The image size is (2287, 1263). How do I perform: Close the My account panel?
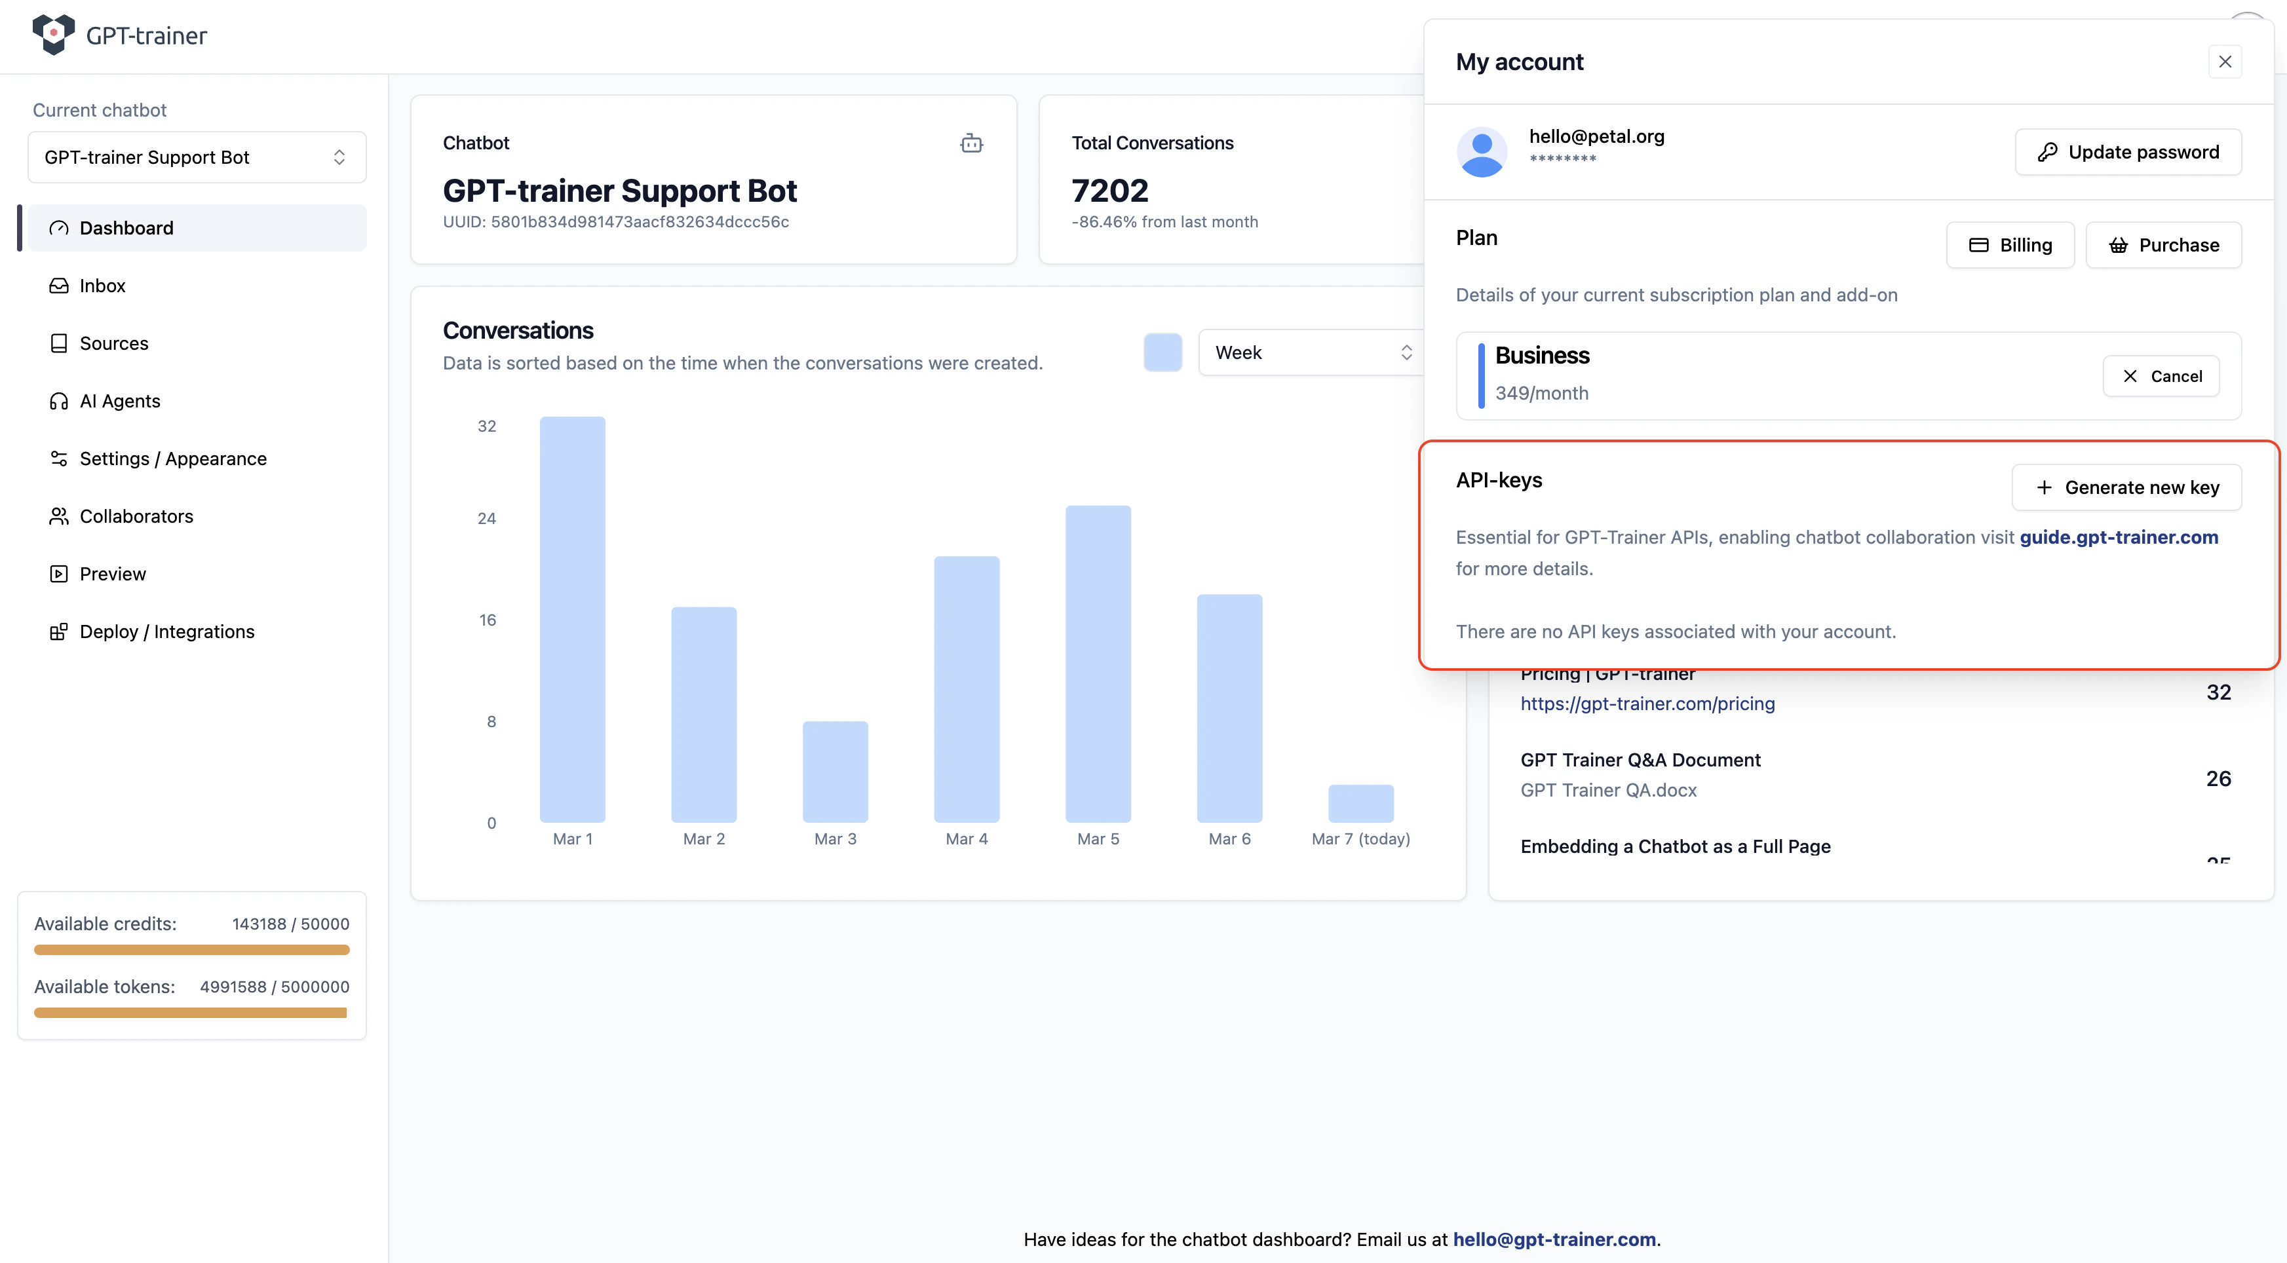(x=2224, y=62)
